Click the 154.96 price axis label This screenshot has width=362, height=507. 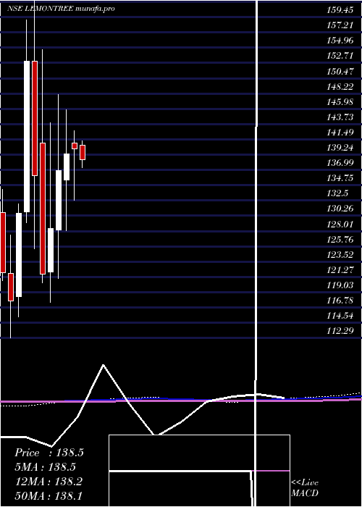point(340,41)
